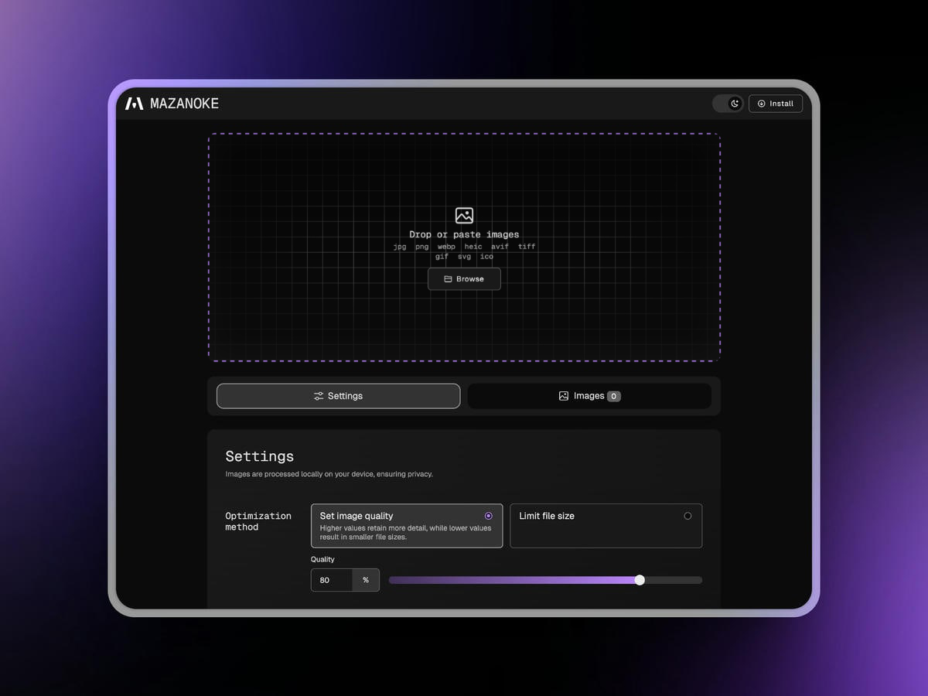Click the quality percentage input field
Viewport: 928px width, 696px height.
(333, 579)
